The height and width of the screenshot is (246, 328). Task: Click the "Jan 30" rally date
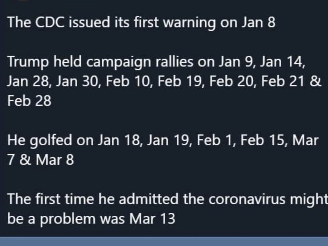tap(77, 82)
